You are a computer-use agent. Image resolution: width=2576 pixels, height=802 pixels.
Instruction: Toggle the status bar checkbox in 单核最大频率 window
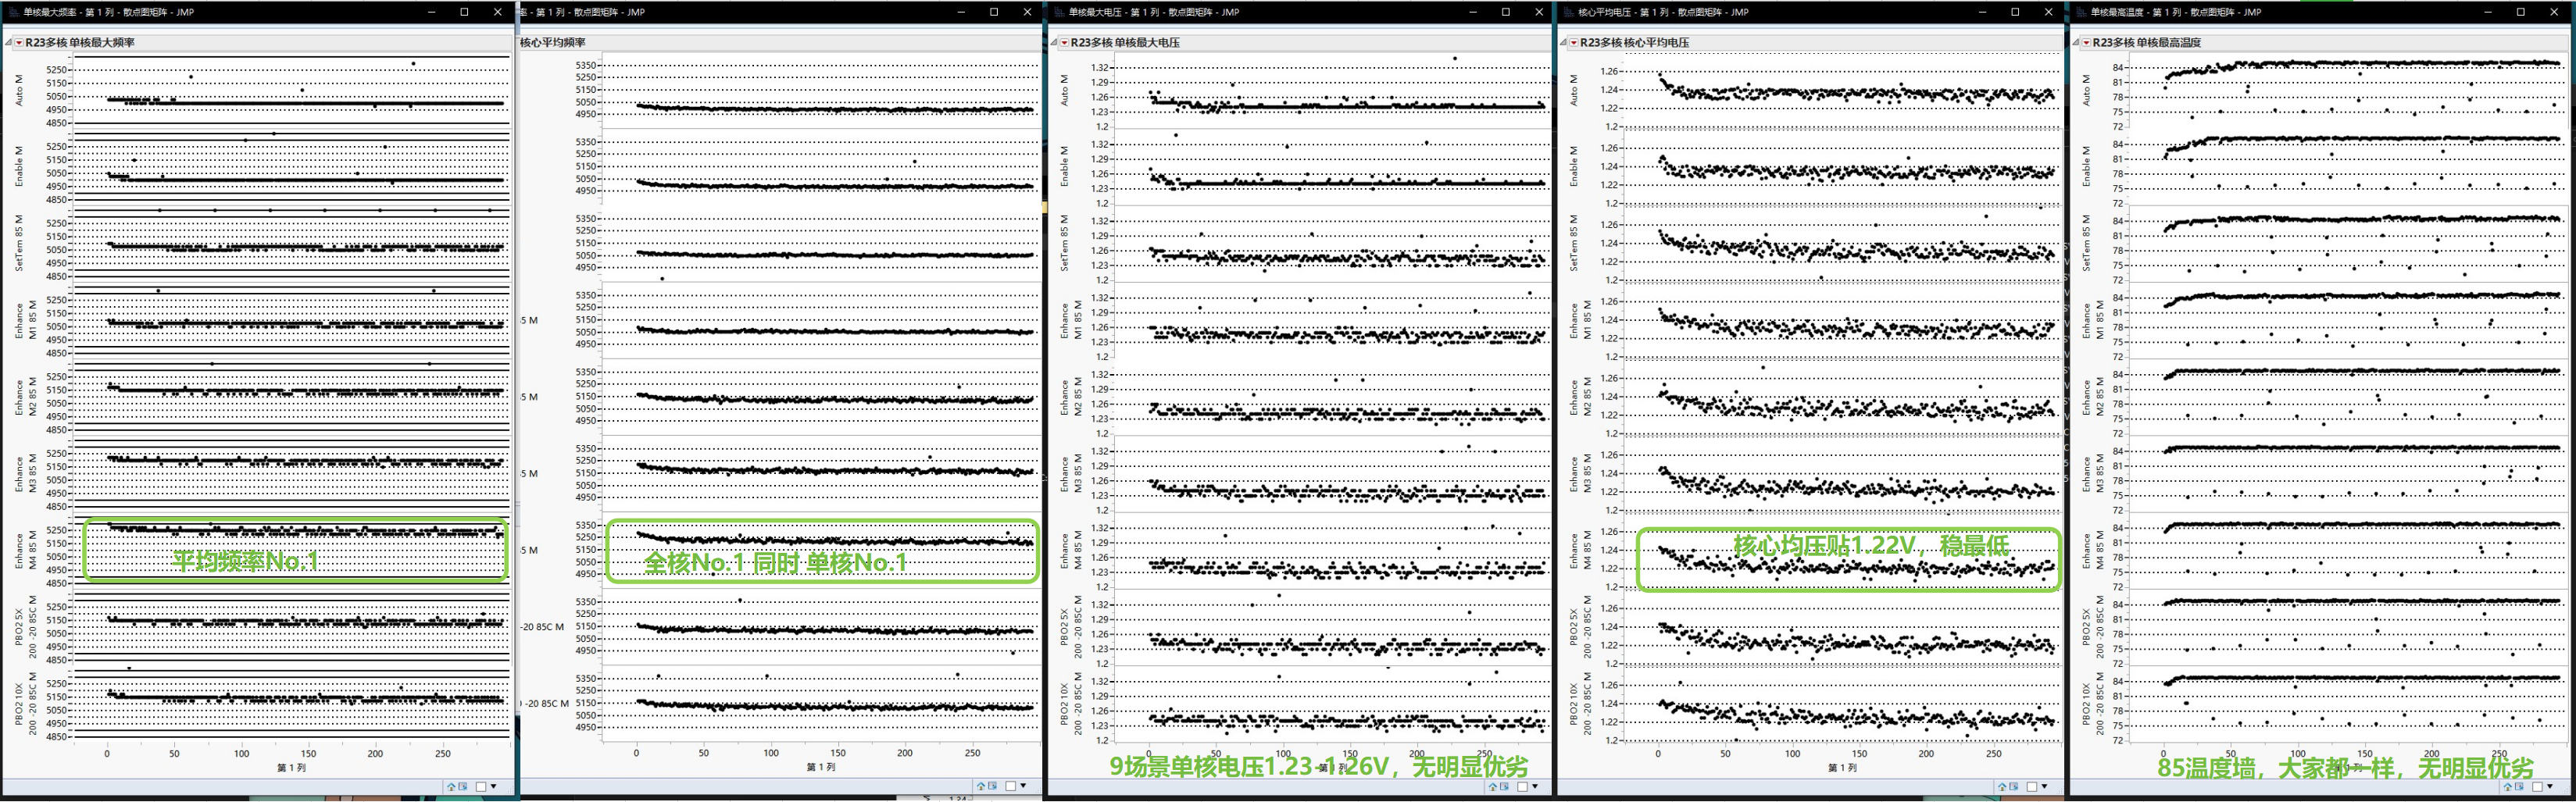[x=481, y=787]
